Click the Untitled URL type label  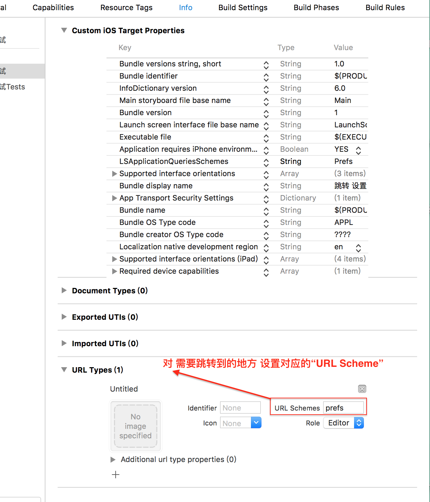pyautogui.click(x=124, y=389)
